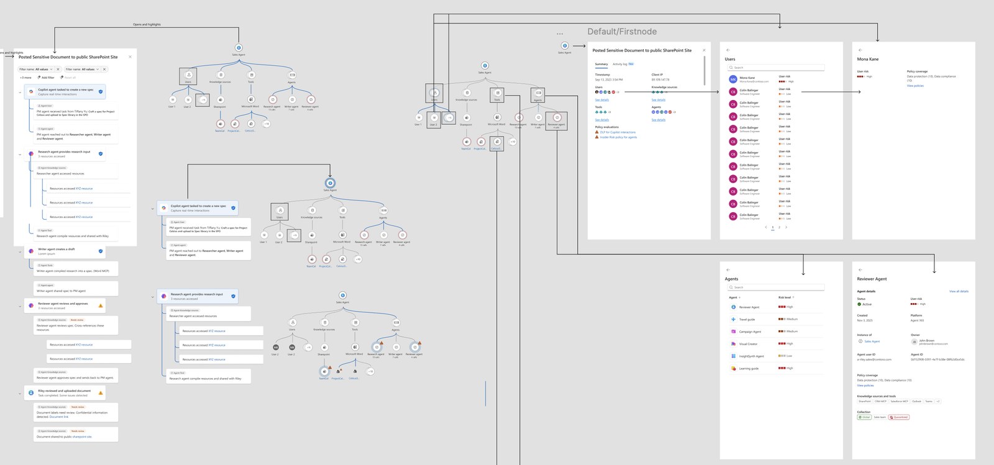
Task: Click the Summary panel vertical scrollbar
Action: 704,71
